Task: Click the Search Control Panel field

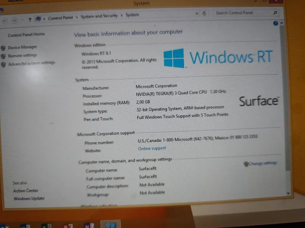Action: coord(246,13)
